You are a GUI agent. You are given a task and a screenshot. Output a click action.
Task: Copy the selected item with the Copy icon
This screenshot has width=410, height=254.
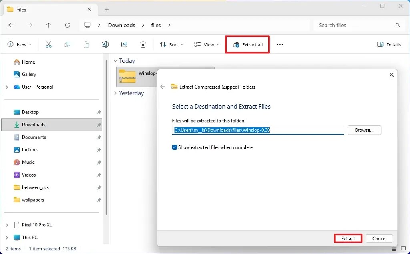(x=67, y=44)
